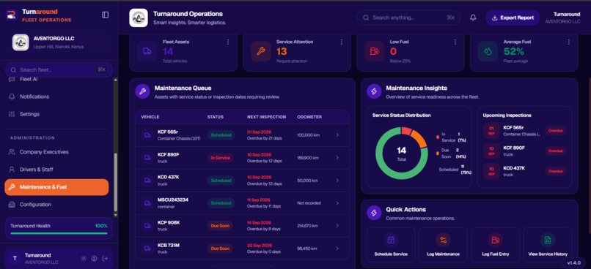
Task: Click the NEXT INSPECTION column header
Action: click(266, 117)
